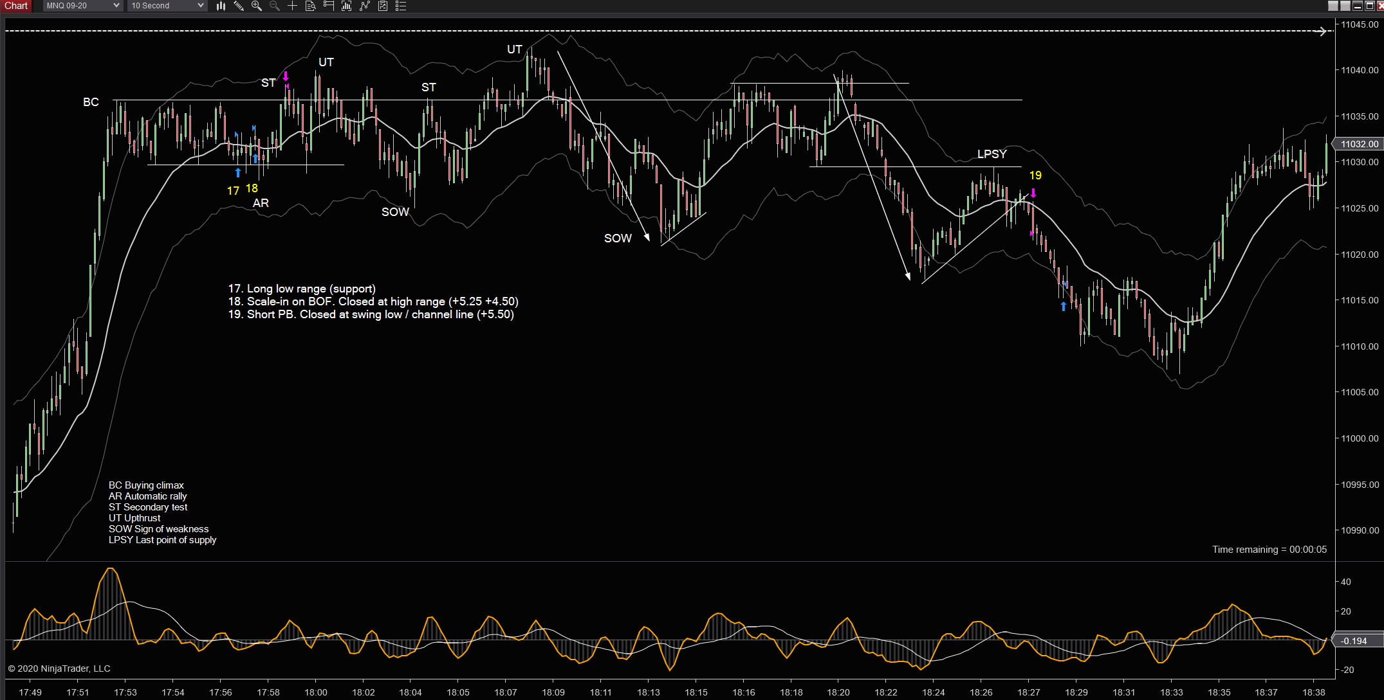Click the 18:13 time axis label
Image resolution: width=1384 pixels, height=700 pixels.
coord(649,692)
